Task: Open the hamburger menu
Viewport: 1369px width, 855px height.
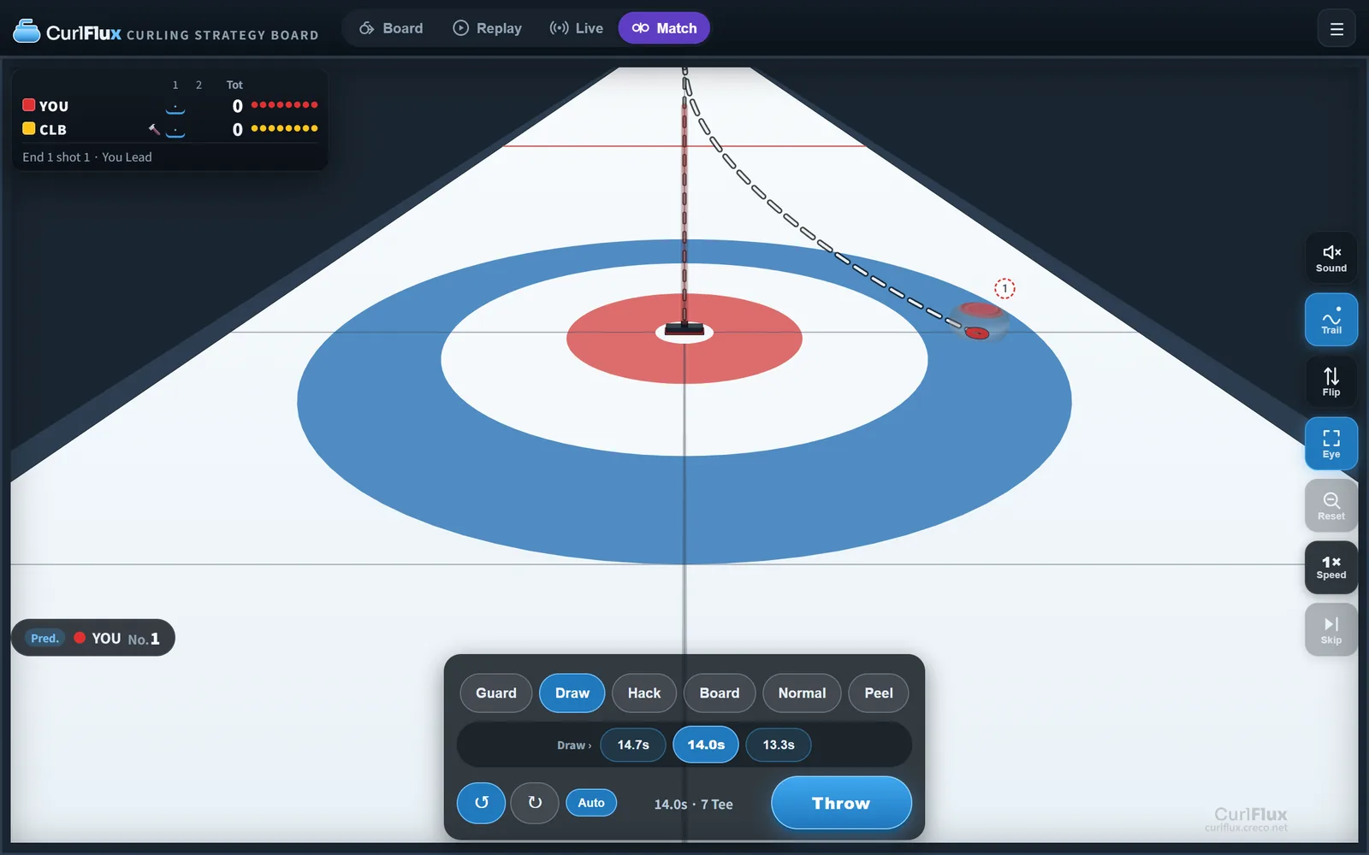Action: 1336,29
